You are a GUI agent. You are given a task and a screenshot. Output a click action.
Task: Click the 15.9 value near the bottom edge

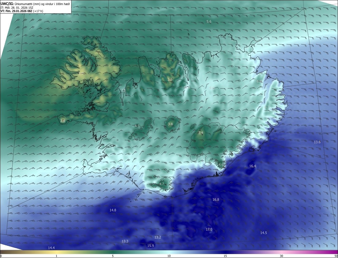151,246
